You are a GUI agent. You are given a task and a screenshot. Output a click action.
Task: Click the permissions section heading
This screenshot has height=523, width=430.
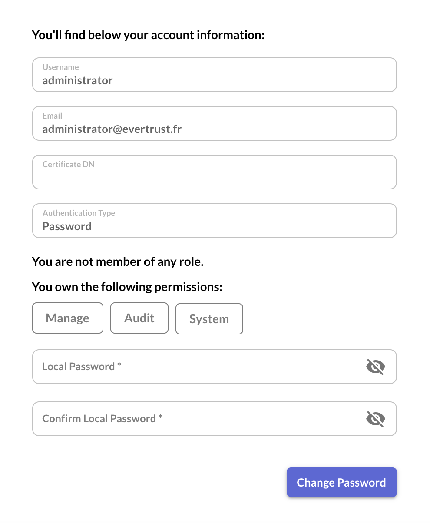click(x=127, y=287)
